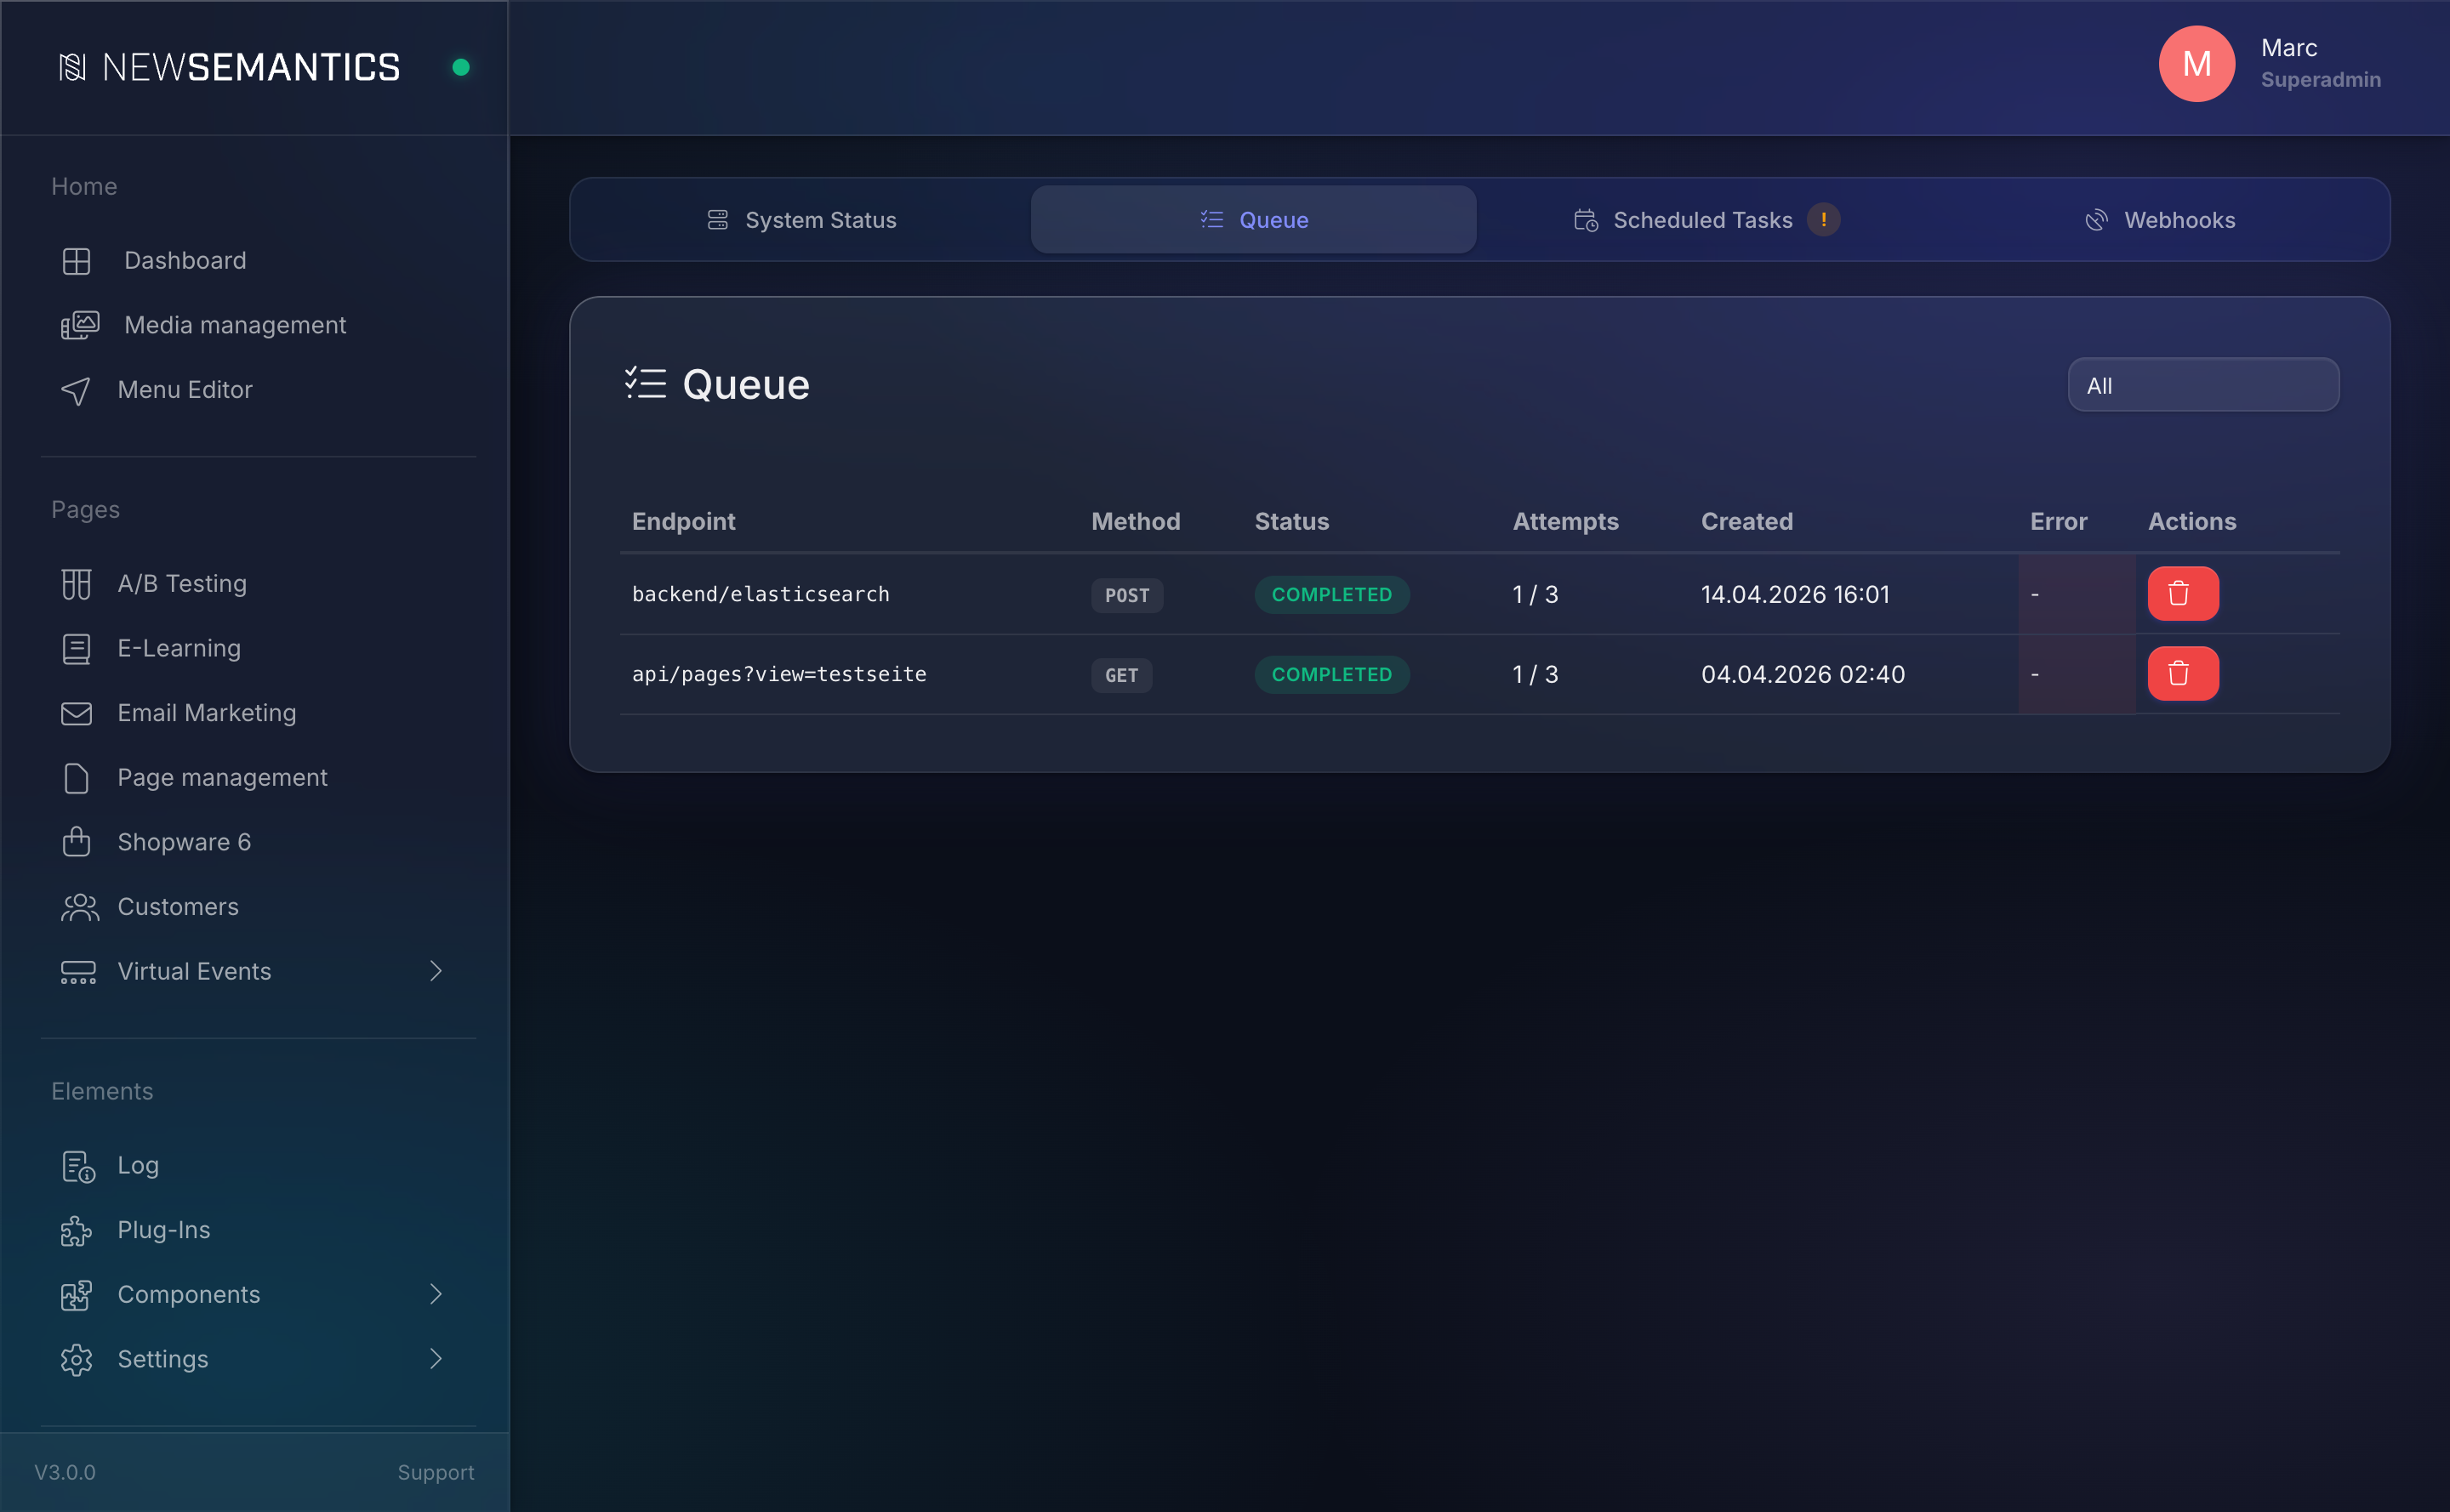Expand the Virtual Events submenu chevron
Screen dimensions: 2450x1512
click(436, 972)
